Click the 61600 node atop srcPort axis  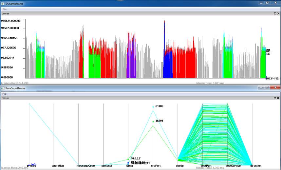click(x=153, y=107)
